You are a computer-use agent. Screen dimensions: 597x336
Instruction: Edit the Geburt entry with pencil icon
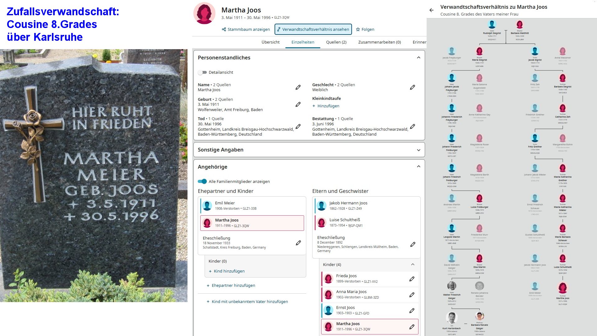(298, 105)
